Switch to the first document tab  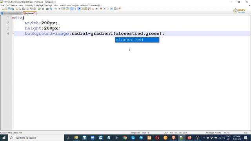(11, 13)
